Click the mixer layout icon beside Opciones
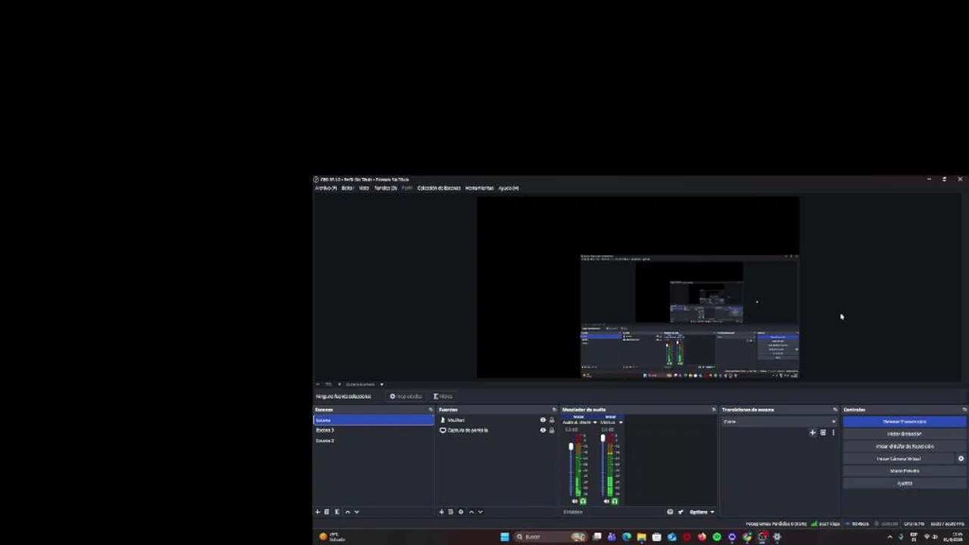The image size is (969, 545). coord(681,512)
